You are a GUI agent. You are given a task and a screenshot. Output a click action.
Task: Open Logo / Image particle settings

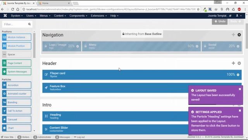click(x=77, y=46)
